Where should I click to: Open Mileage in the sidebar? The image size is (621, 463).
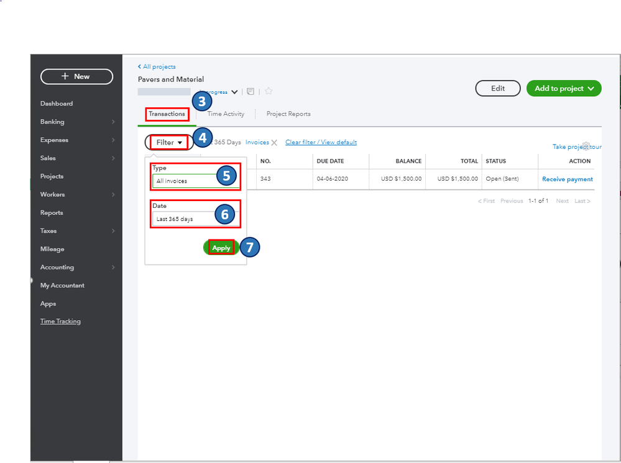tap(52, 249)
